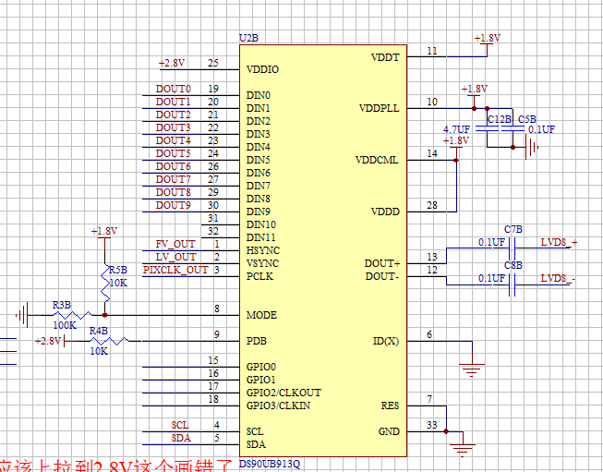Select the R4B 10K resistor symbol
The width and height of the screenshot is (603, 472).
[x=109, y=341]
